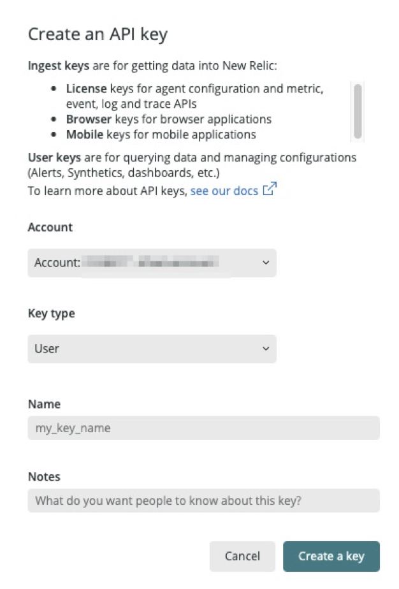Click the "Account" field label
The width and height of the screenshot is (399, 589).
click(x=50, y=227)
